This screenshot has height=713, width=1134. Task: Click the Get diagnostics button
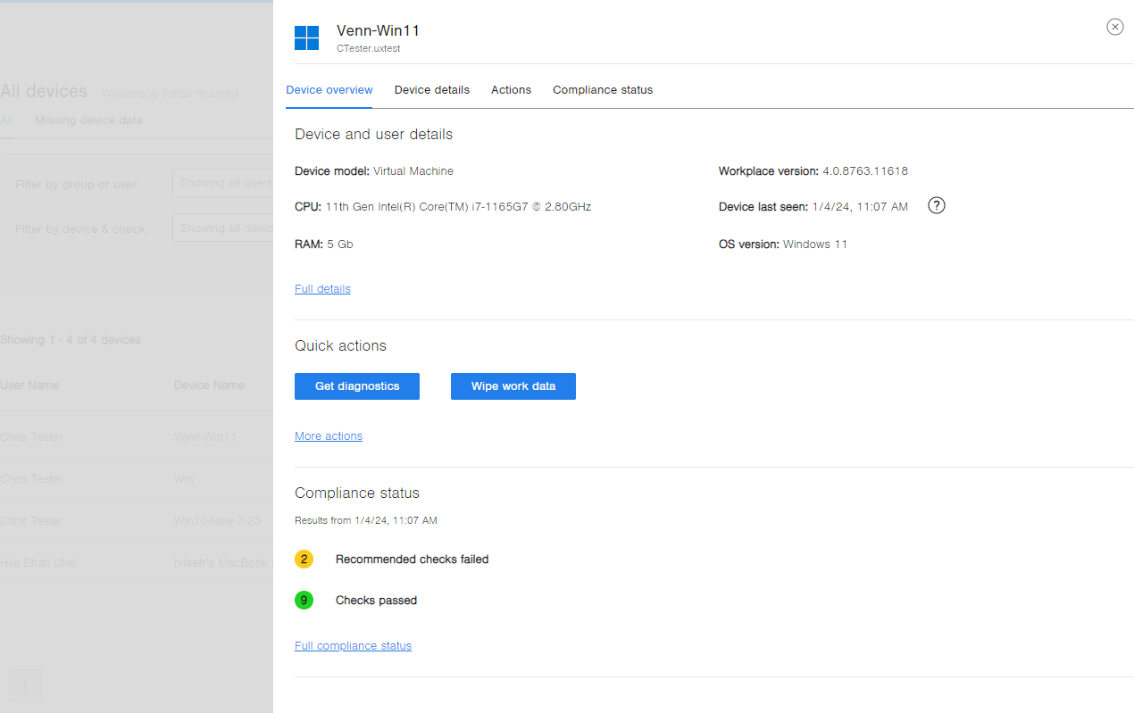pyautogui.click(x=357, y=386)
